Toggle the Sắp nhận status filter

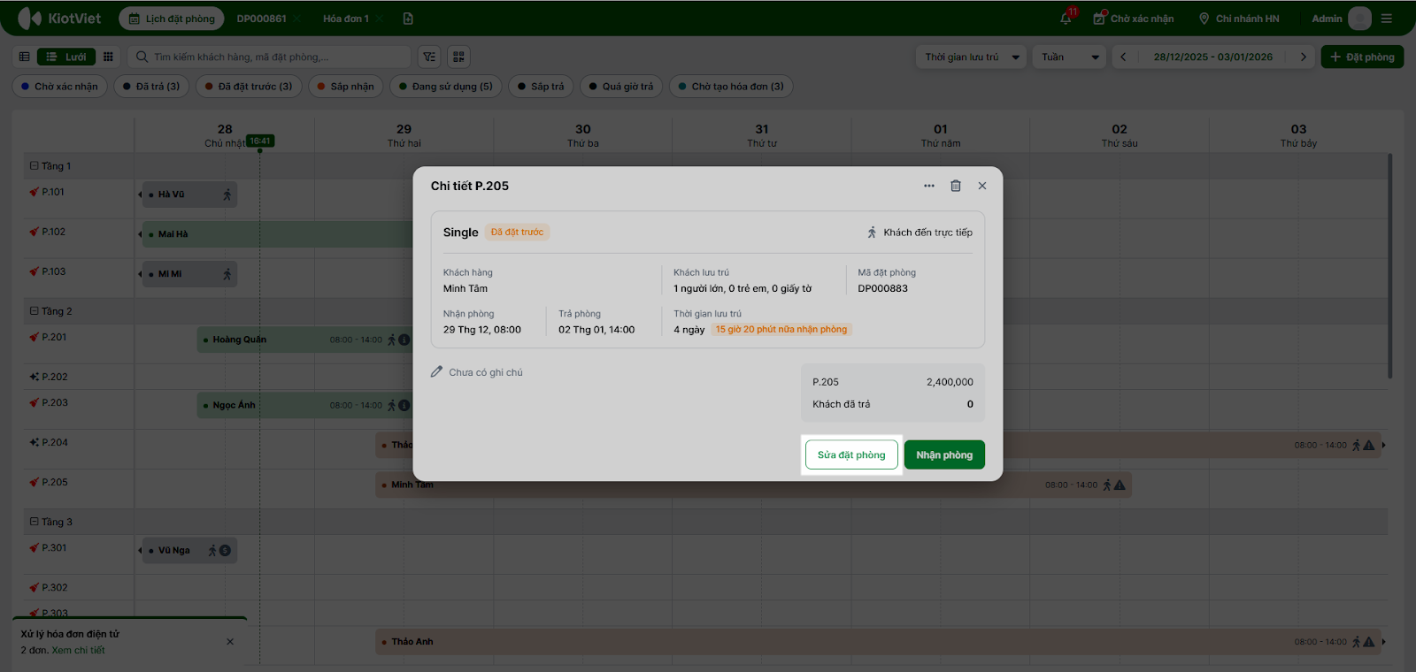pyautogui.click(x=346, y=87)
